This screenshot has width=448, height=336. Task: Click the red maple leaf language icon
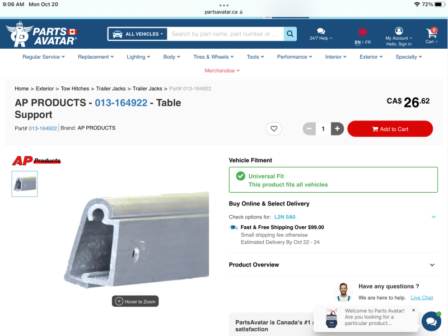tap(362, 32)
